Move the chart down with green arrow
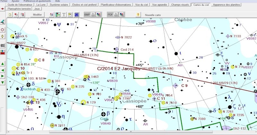The height and width of the screenshot is (135, 257). click(3, 82)
